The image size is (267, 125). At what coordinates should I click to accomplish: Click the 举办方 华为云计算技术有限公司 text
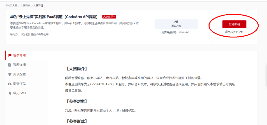[29, 34]
